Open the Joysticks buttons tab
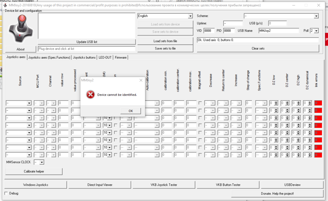 point(84,57)
